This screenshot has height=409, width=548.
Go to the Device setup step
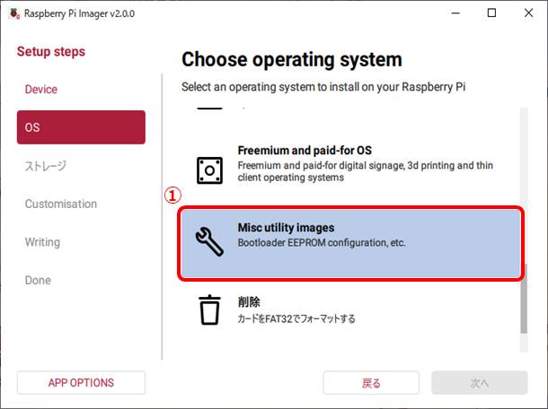coord(41,90)
